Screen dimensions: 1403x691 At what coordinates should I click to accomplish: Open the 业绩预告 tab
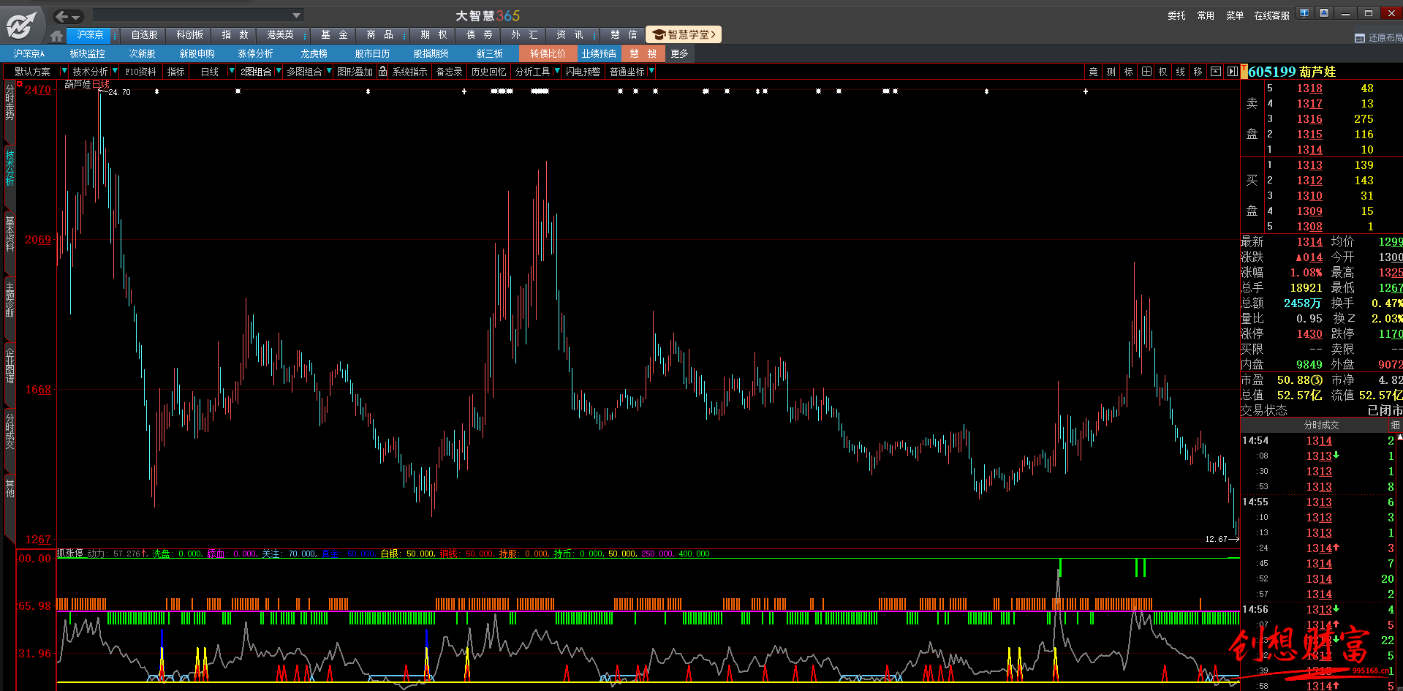599,53
